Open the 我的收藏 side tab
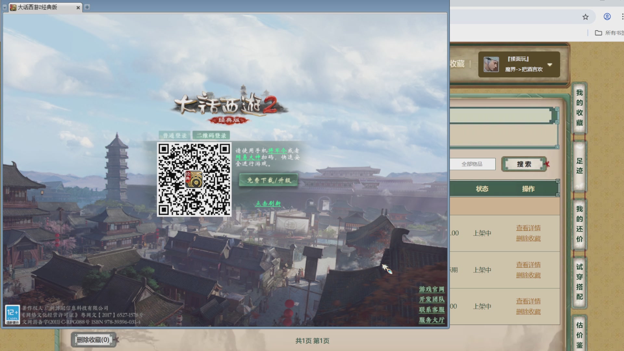 tap(579, 108)
